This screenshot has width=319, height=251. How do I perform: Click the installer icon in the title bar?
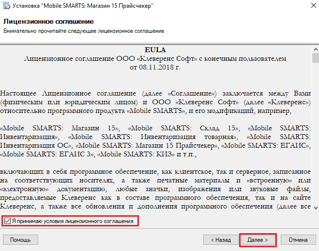click(6, 5)
